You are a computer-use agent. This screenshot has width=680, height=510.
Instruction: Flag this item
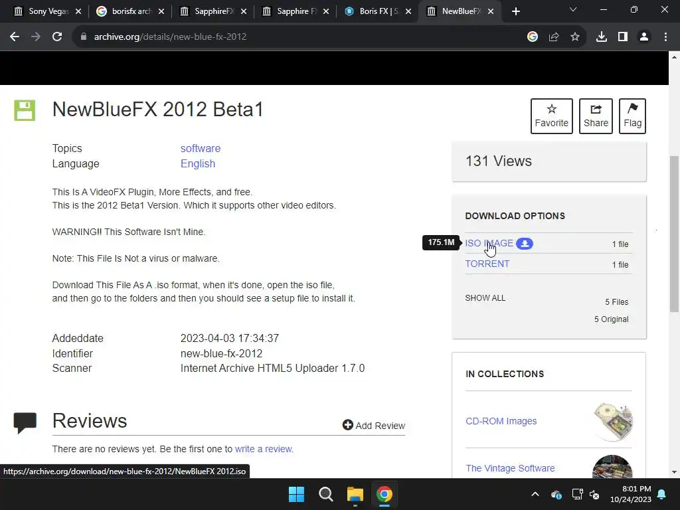pos(632,116)
